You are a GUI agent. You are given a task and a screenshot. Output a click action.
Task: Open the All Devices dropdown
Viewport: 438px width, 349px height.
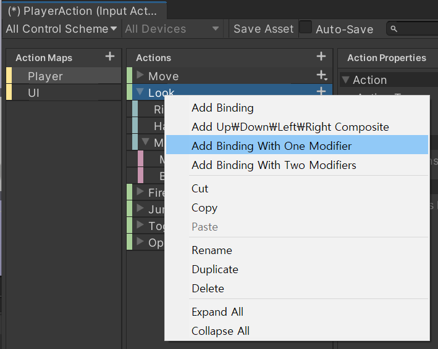point(172,29)
